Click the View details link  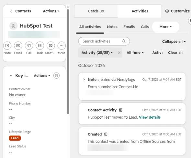point(150,117)
